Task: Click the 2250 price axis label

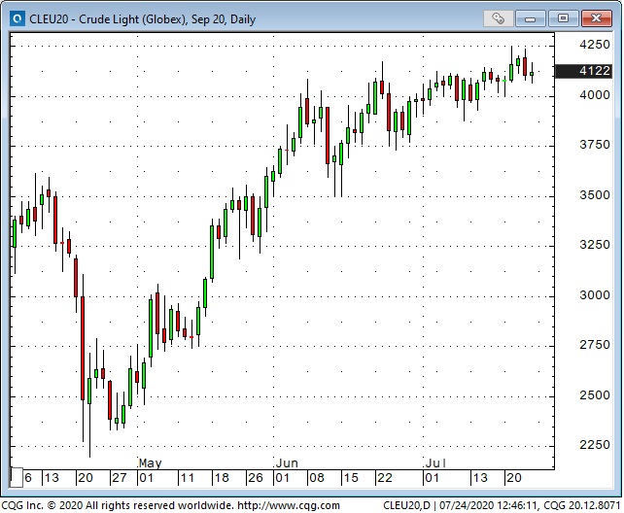Action: (x=594, y=445)
